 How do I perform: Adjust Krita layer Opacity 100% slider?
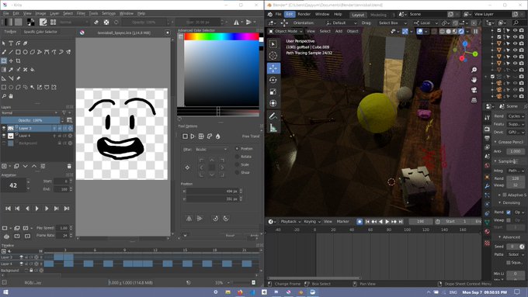click(x=30, y=120)
